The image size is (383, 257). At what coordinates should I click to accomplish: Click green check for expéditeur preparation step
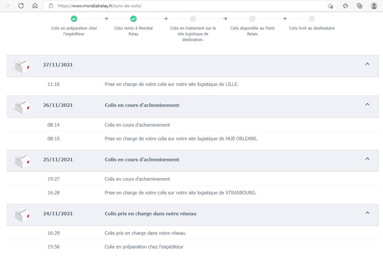click(74, 19)
